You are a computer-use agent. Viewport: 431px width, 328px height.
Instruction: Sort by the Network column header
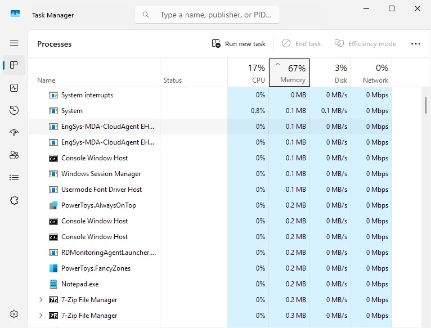point(371,73)
